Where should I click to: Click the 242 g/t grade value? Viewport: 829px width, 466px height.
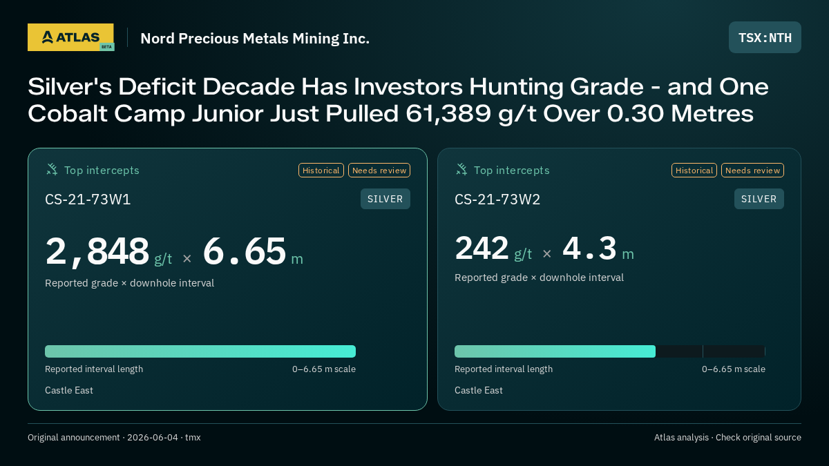click(x=493, y=249)
